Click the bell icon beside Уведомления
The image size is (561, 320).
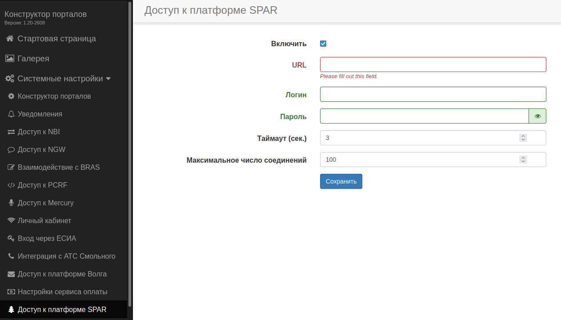click(12, 114)
